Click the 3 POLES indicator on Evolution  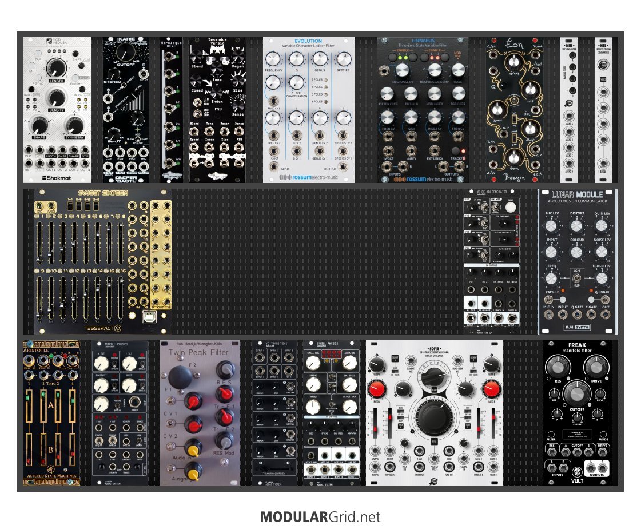pyautogui.click(x=326, y=80)
